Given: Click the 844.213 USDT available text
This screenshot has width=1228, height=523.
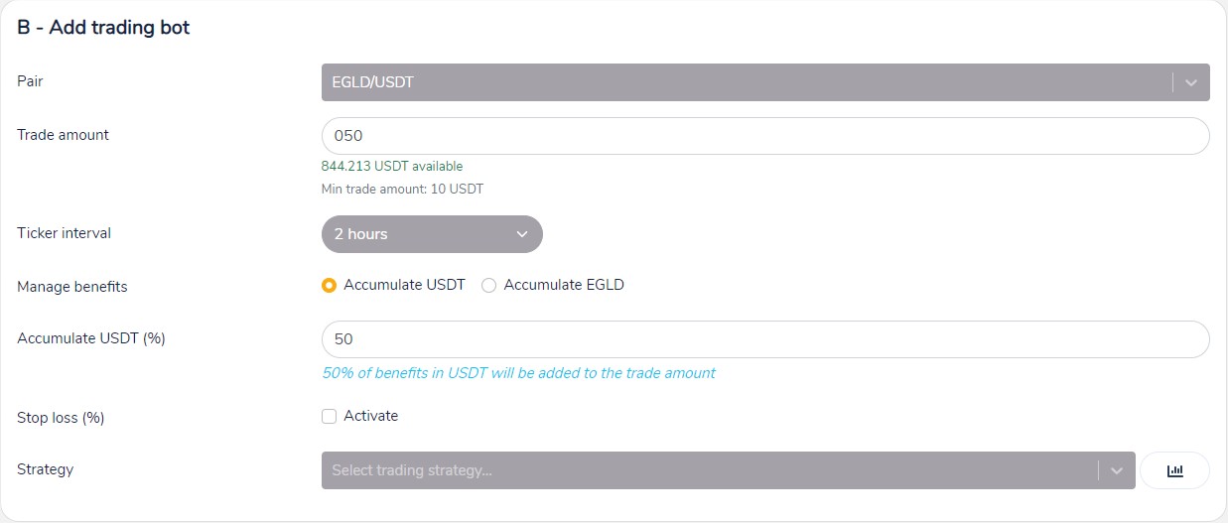Looking at the screenshot, I should 392,167.
